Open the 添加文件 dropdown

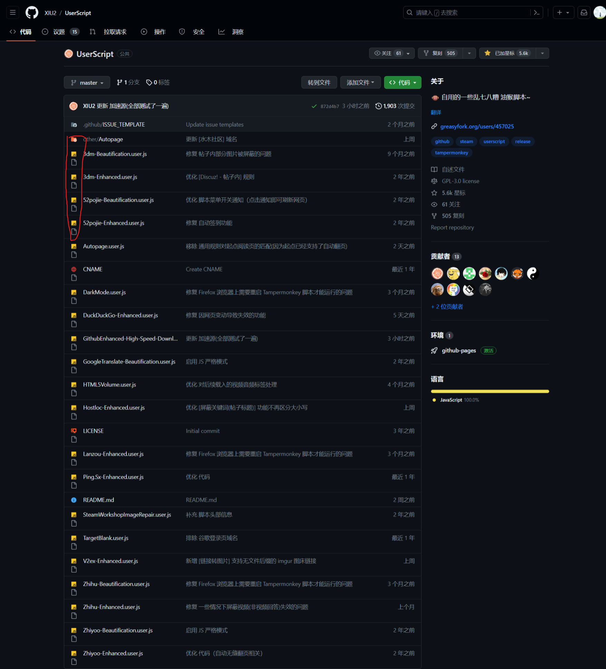[x=360, y=82]
